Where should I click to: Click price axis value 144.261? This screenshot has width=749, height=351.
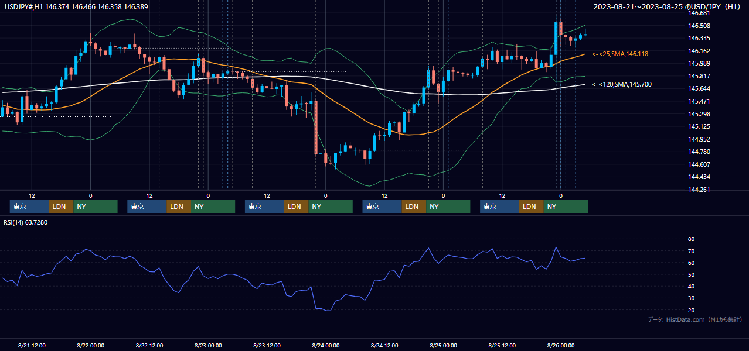(x=699, y=190)
